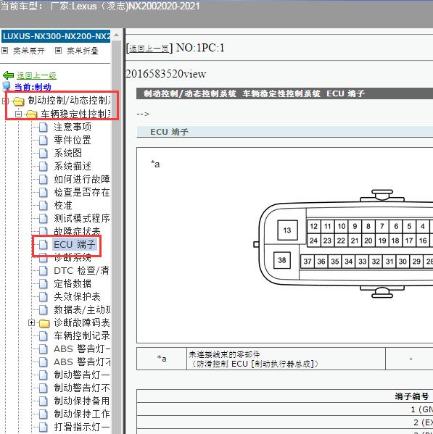Open the 车辆控制记录 tree item
The width and height of the screenshot is (433, 434).
82,336
